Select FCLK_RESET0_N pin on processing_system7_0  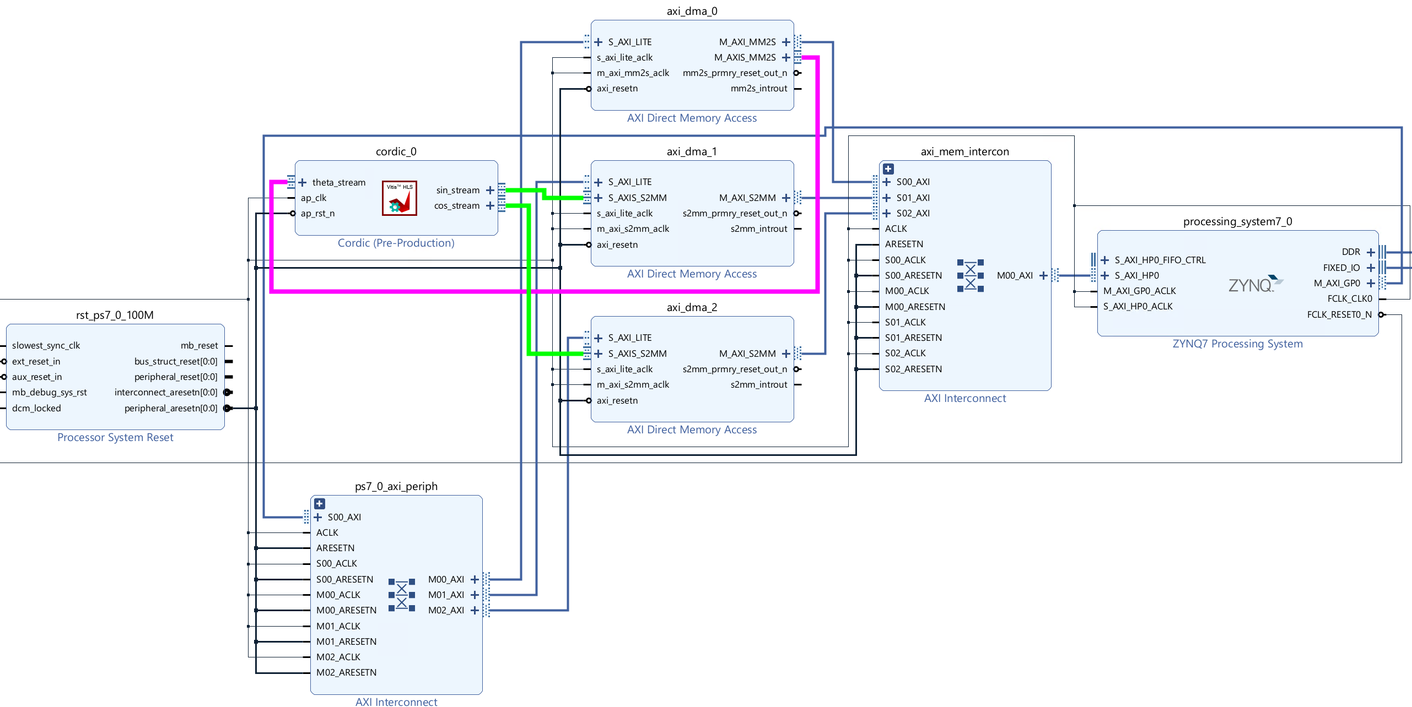click(1339, 314)
